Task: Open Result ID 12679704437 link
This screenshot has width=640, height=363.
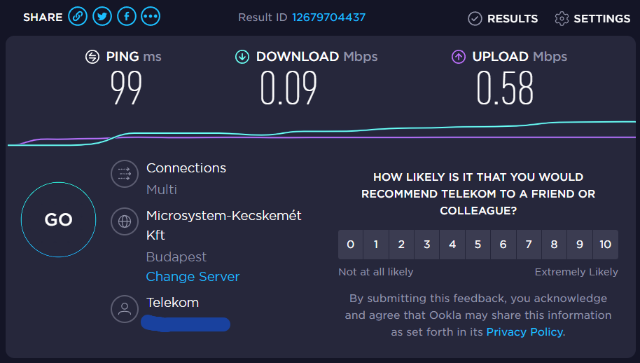Action: [328, 17]
